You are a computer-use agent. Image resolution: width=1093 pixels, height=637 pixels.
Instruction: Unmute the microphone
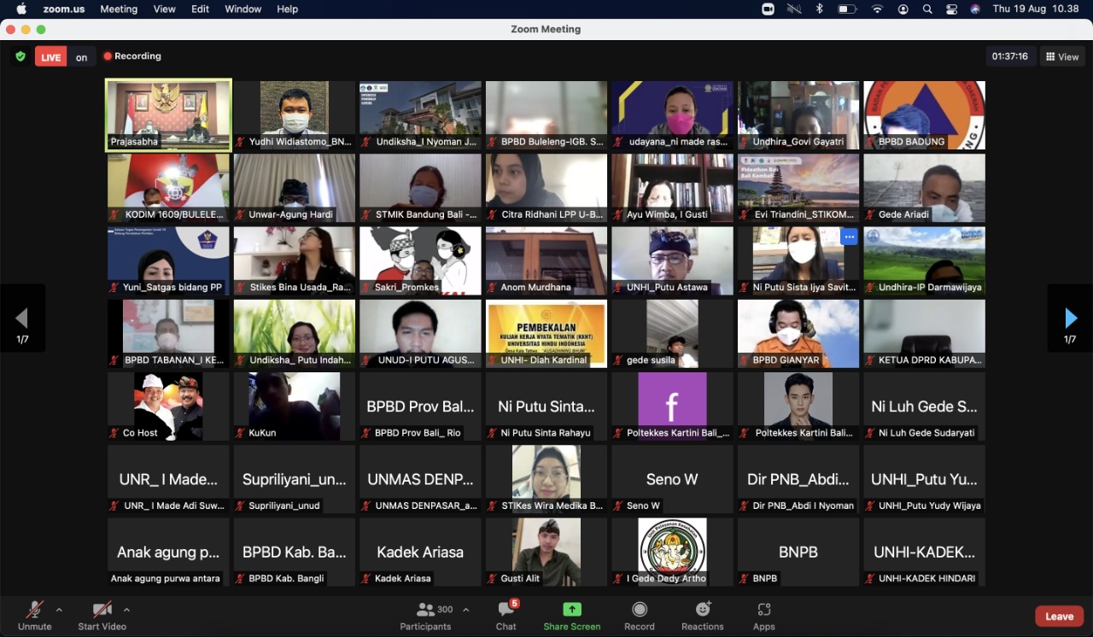34,616
